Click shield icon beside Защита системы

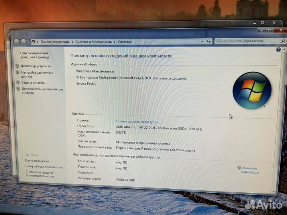(17, 82)
